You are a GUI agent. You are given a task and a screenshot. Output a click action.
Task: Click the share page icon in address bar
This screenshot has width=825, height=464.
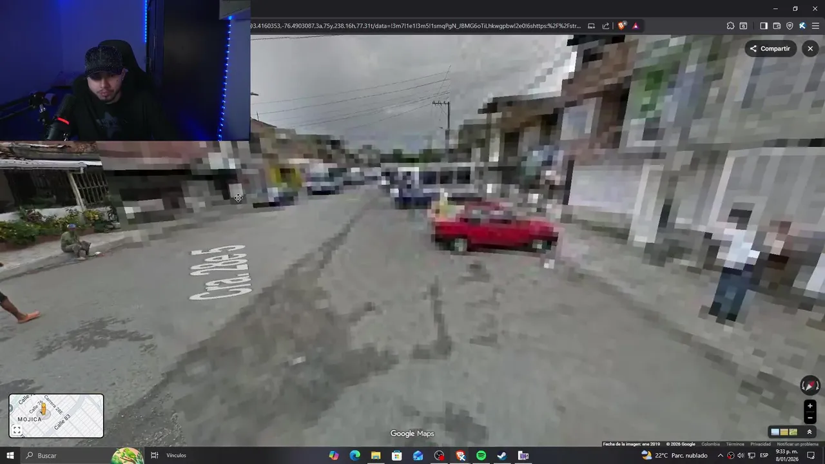click(x=606, y=26)
